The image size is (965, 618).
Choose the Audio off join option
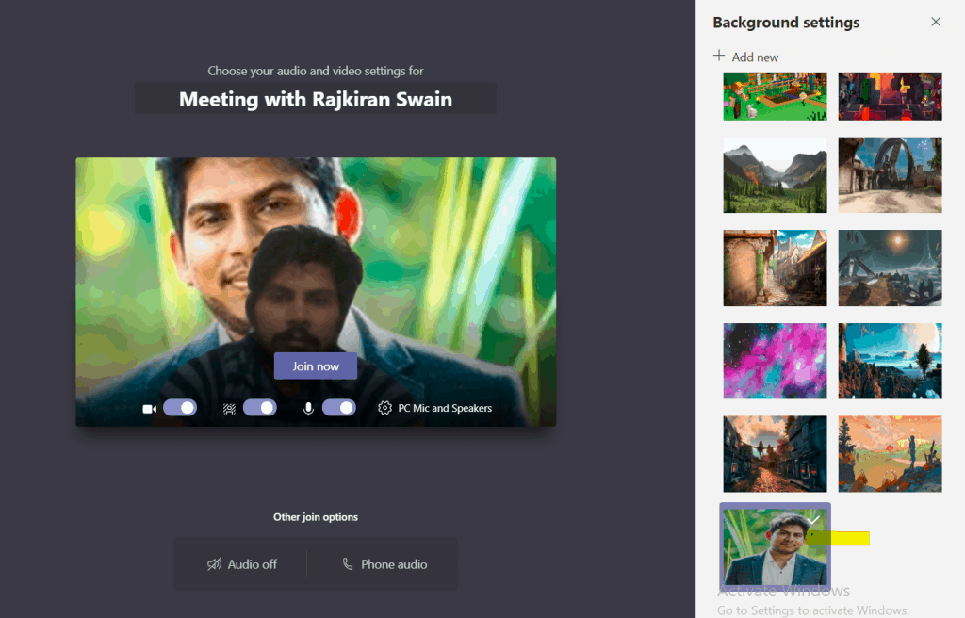242,564
